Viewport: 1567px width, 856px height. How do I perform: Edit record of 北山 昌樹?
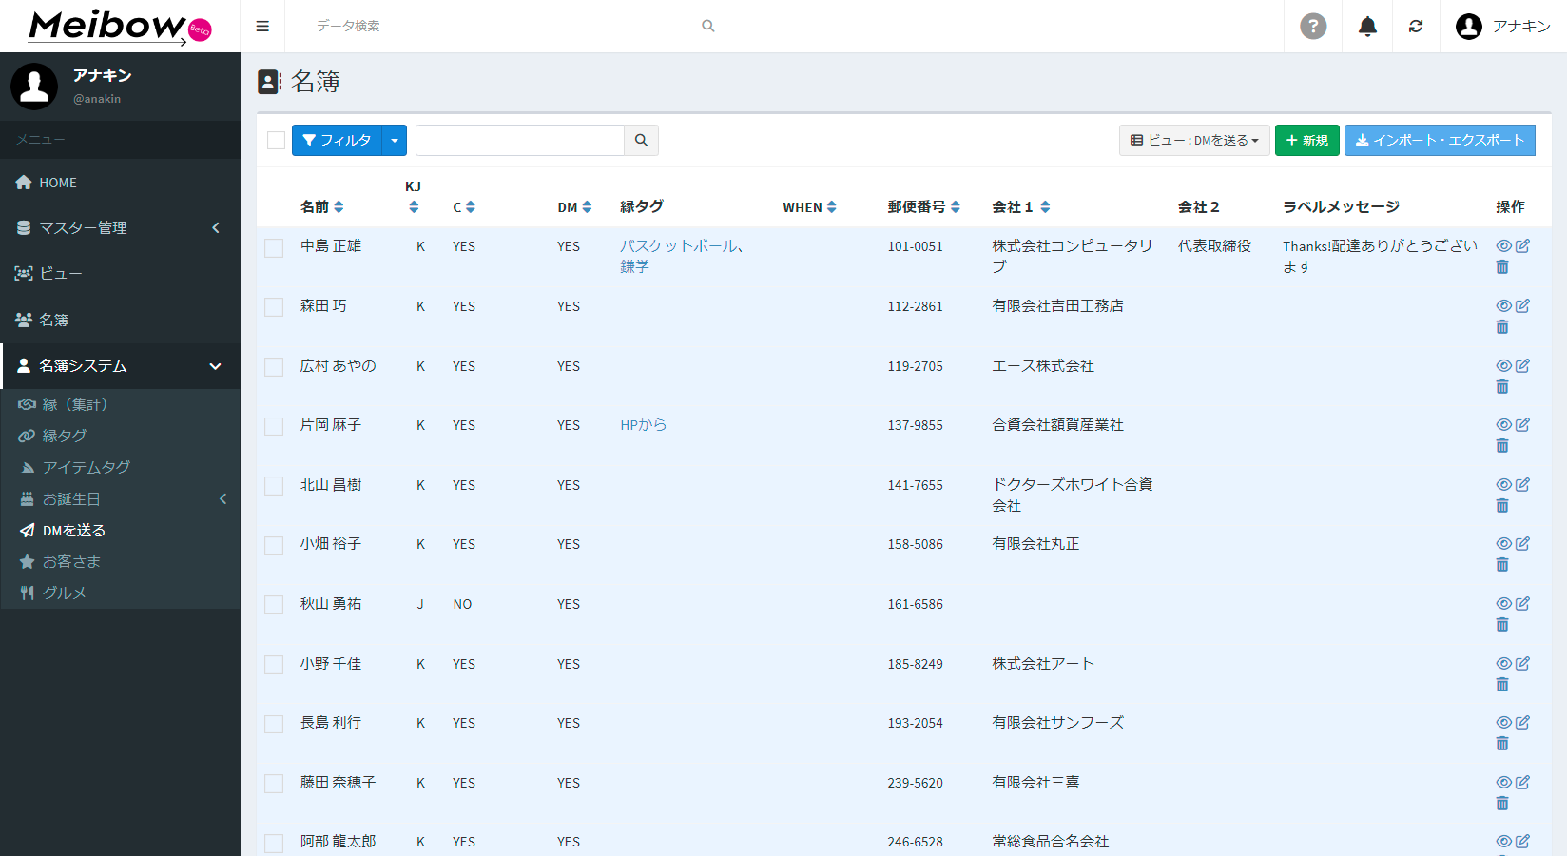[1522, 485]
